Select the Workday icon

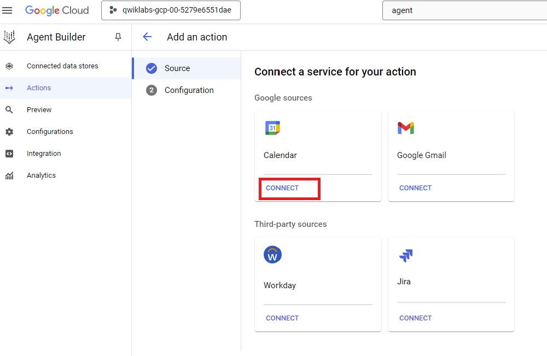point(272,254)
